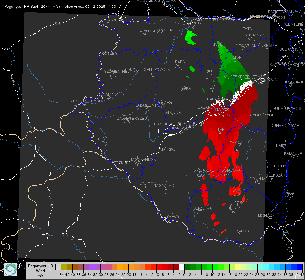This screenshot has width=305, height=280.
Task: Click the radar title text 'Poganyvar-HR Szél 120km'
Action: tap(27, 7)
